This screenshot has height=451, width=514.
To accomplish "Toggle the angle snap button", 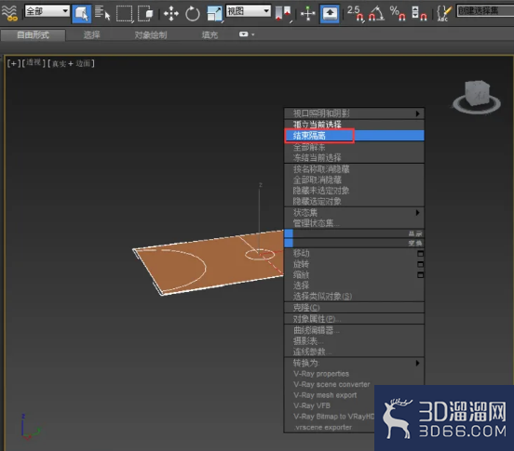I will (x=376, y=14).
